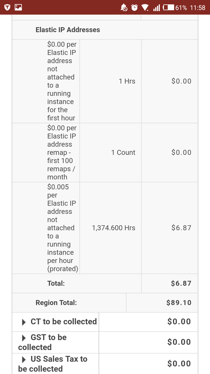Tap the $0.005 per Elastic IP description
This screenshot has height=374, width=210.
coord(62,228)
